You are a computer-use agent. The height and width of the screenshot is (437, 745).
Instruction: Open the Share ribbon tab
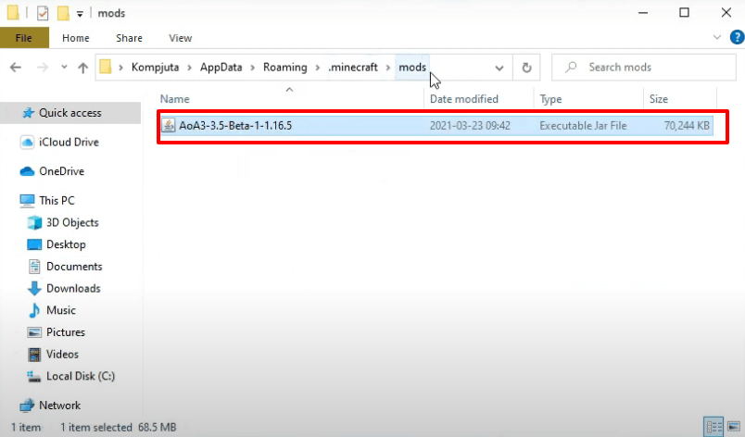tap(129, 38)
